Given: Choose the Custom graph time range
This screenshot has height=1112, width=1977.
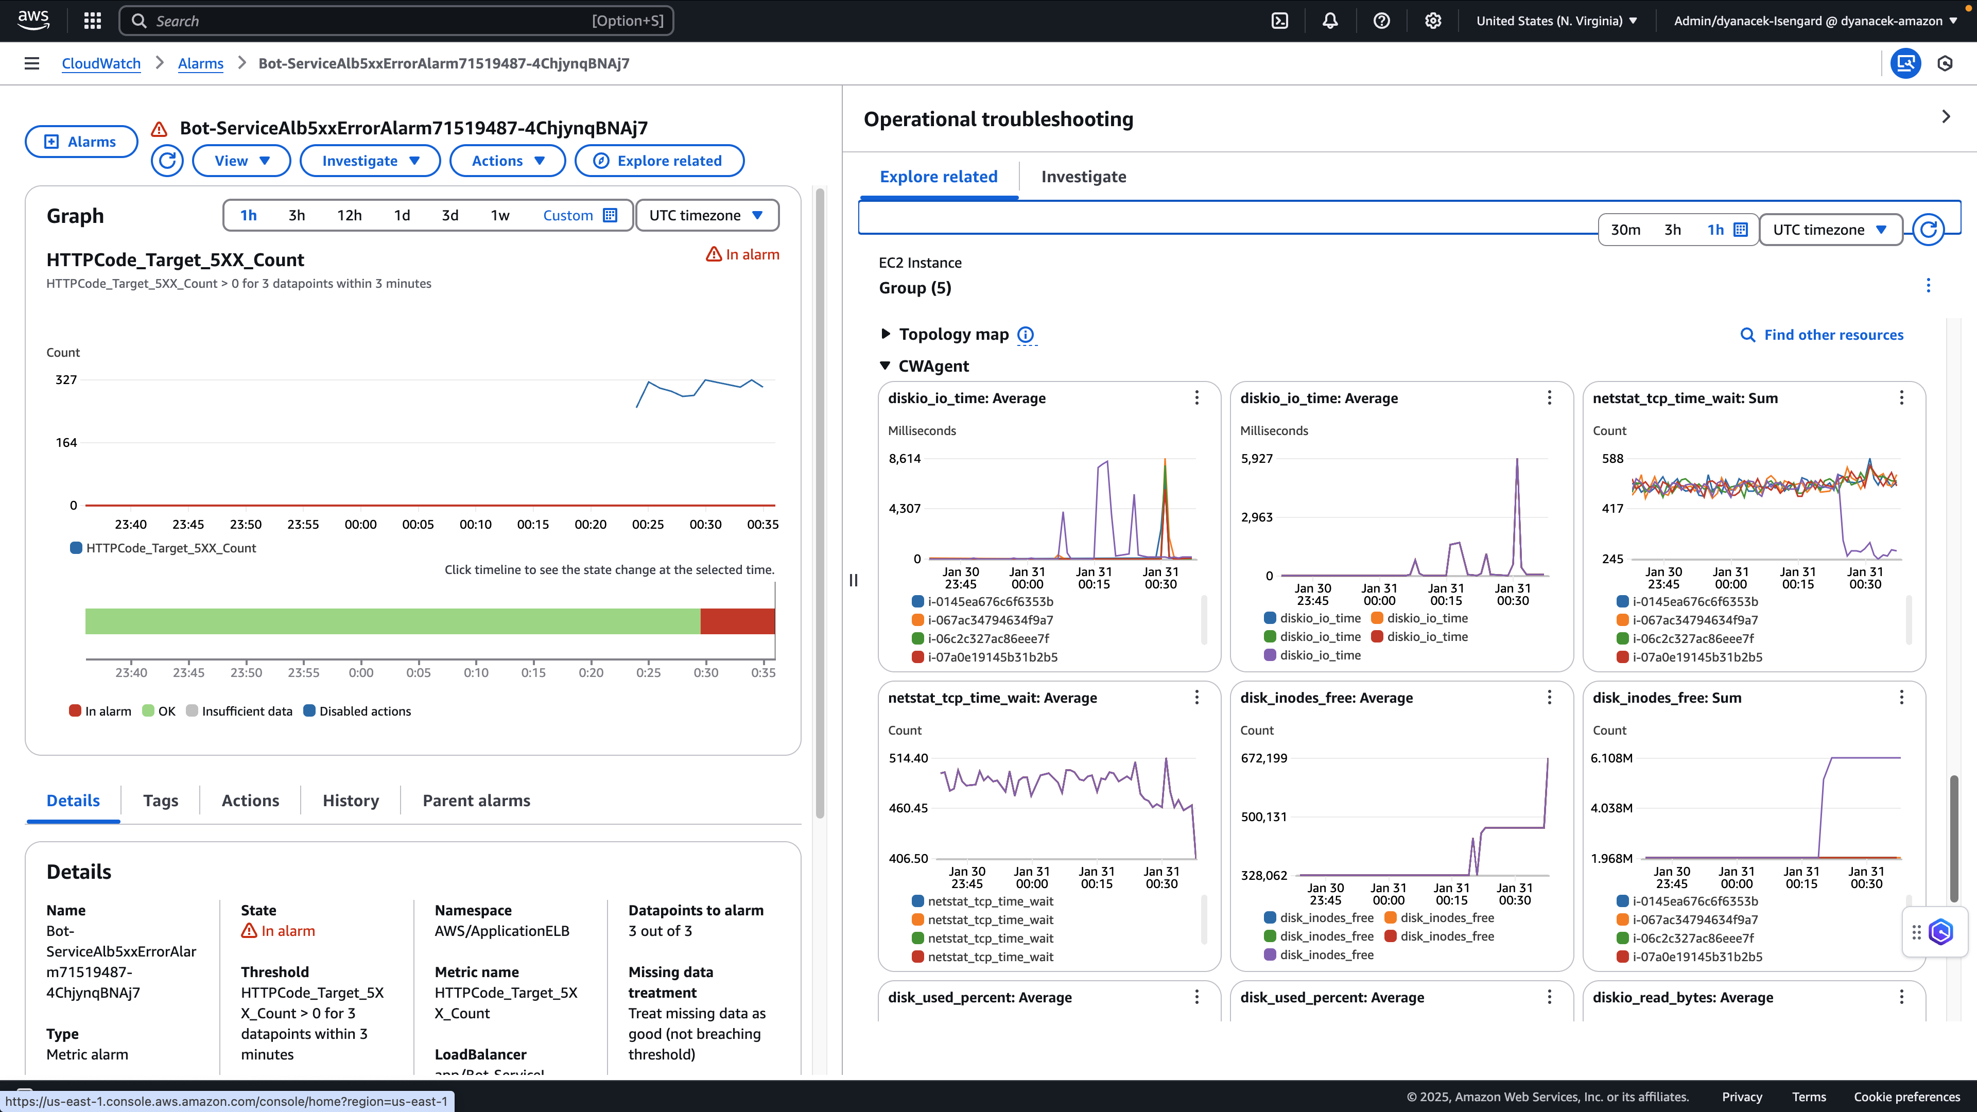Looking at the screenshot, I should pos(580,215).
